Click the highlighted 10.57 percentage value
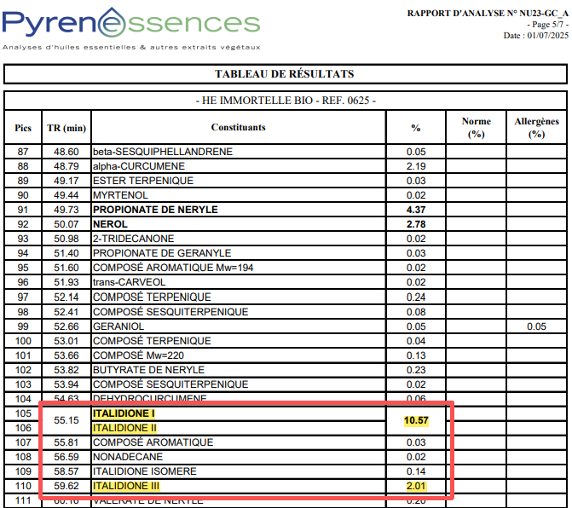The width and height of the screenshot is (572, 508). coord(416,420)
